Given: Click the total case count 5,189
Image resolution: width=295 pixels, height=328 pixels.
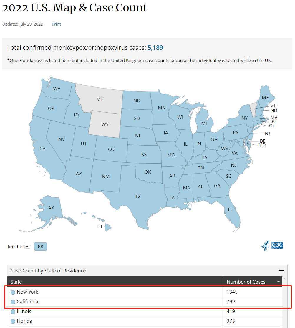Looking at the screenshot, I should pyautogui.click(x=155, y=48).
